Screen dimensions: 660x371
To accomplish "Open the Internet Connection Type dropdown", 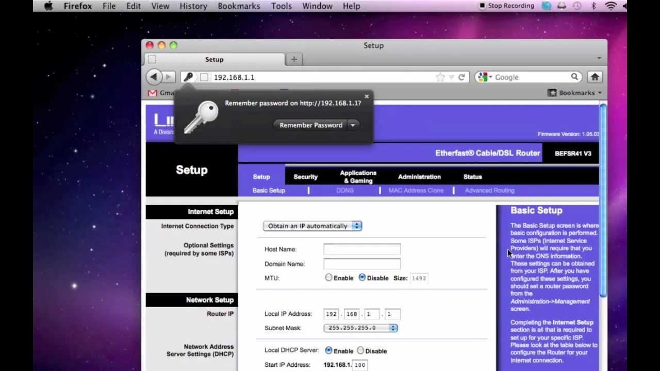I will 312,226.
